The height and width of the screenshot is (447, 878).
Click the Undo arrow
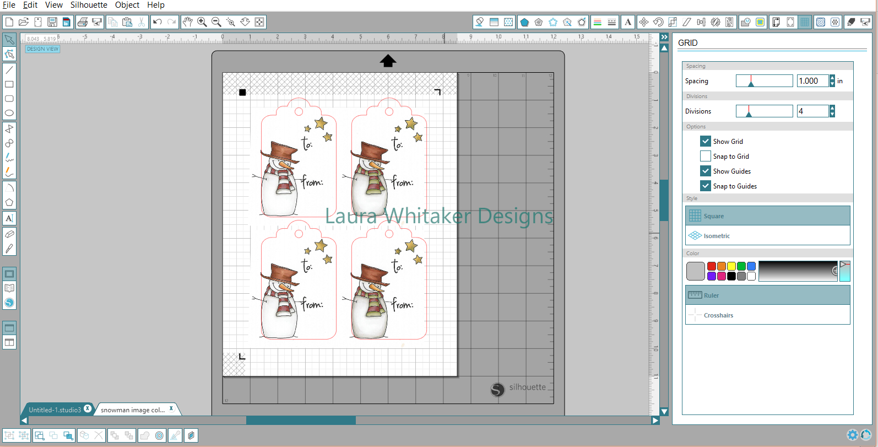(158, 22)
